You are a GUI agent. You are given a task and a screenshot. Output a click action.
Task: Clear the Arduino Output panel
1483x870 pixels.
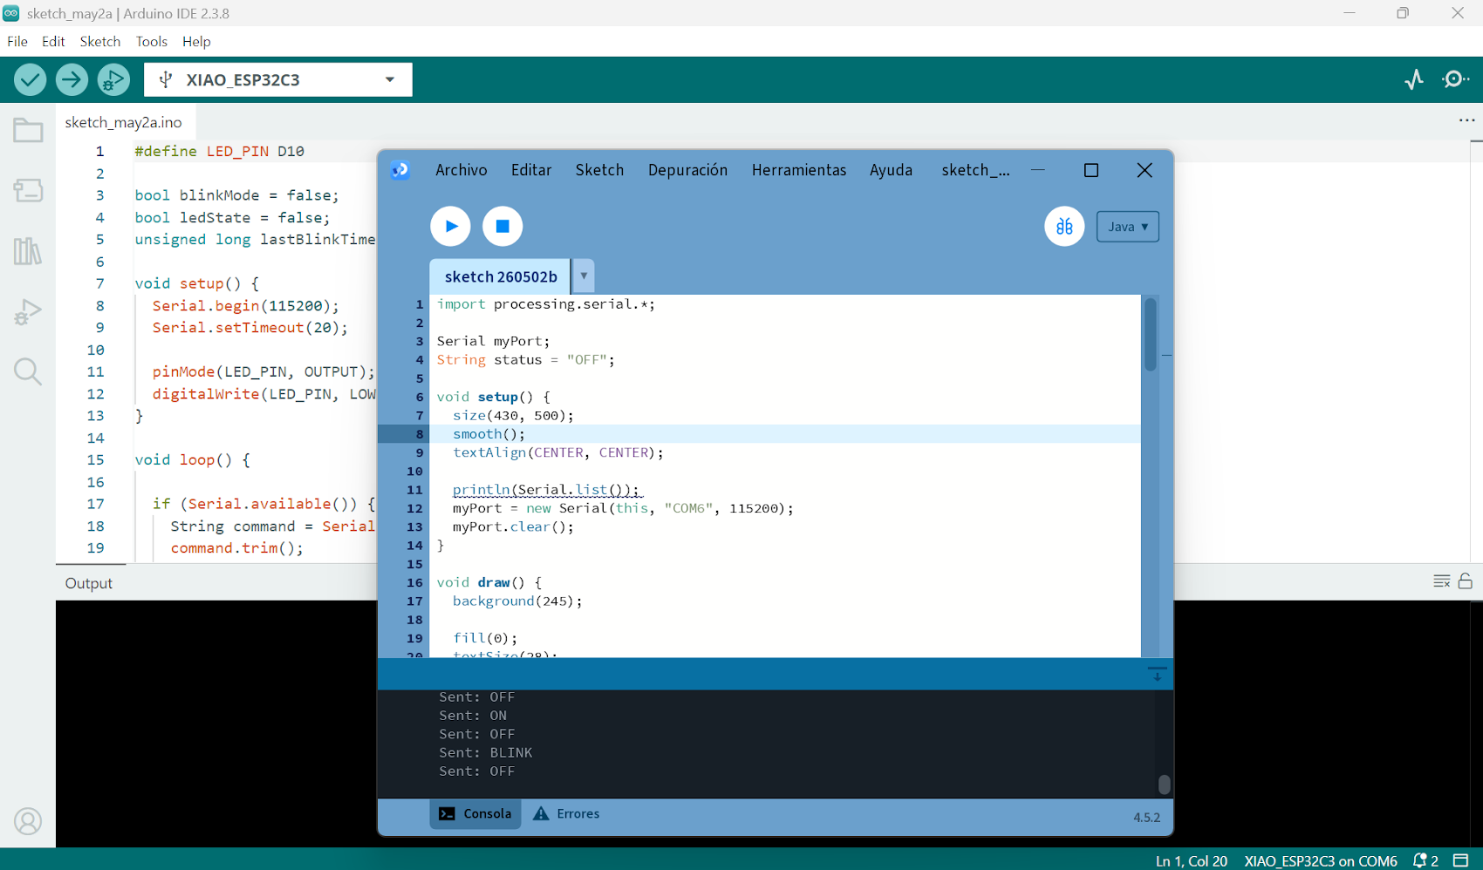click(1442, 581)
